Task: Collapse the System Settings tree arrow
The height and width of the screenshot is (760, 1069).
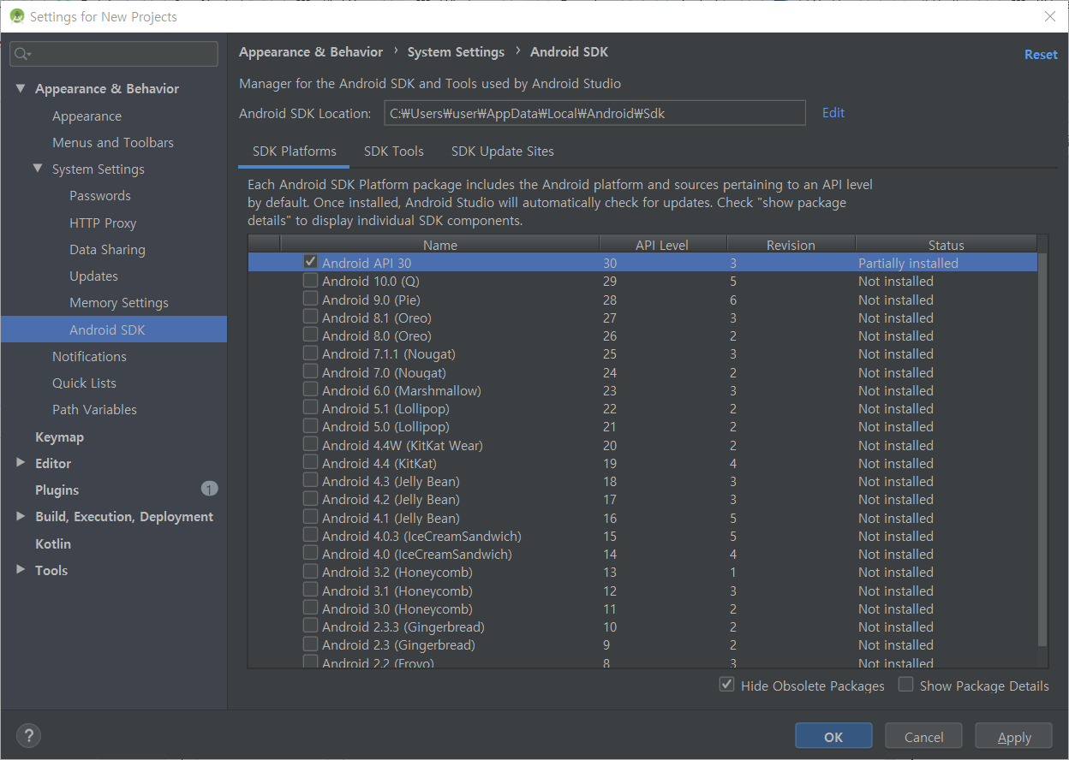Action: (x=38, y=169)
